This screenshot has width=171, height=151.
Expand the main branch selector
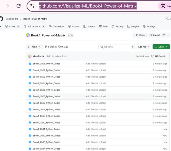click(34, 47)
